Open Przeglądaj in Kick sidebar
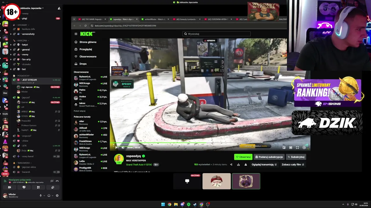The image size is (371, 208). (86, 49)
